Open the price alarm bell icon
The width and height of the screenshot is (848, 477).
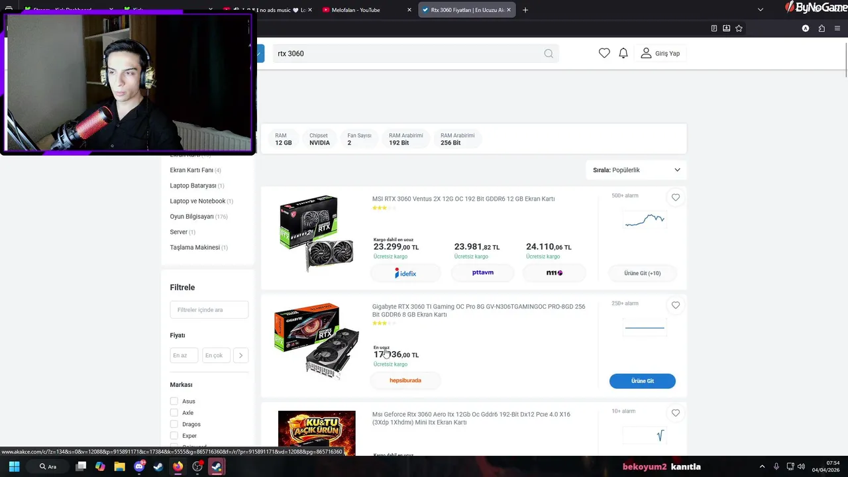(623, 53)
